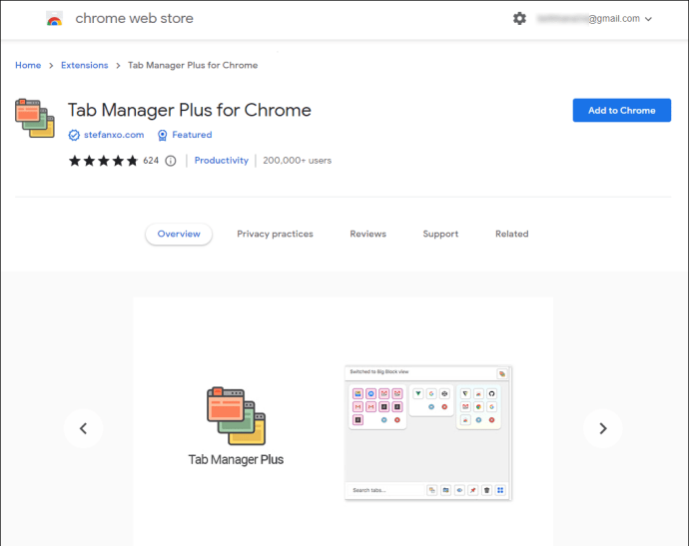The height and width of the screenshot is (546, 689).
Task: Click the Featured badge
Action: pyautogui.click(x=185, y=135)
